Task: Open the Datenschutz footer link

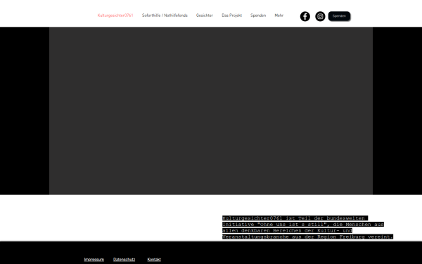Action: pos(124,259)
